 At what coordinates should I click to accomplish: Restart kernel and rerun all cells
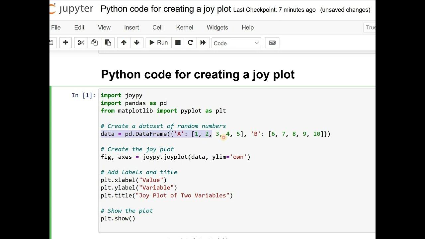point(203,42)
